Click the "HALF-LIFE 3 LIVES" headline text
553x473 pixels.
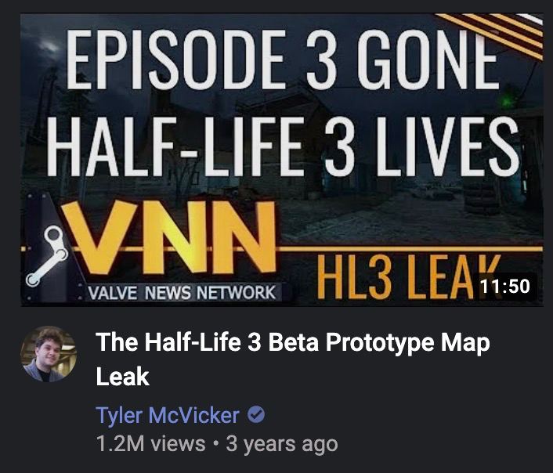pos(283,146)
